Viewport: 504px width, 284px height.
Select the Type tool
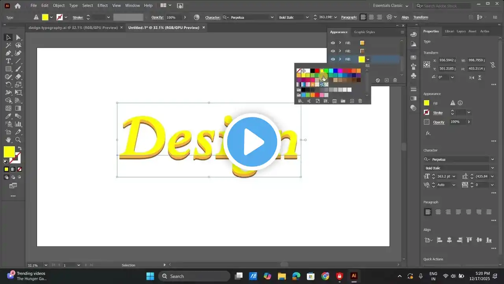(x=8, y=61)
